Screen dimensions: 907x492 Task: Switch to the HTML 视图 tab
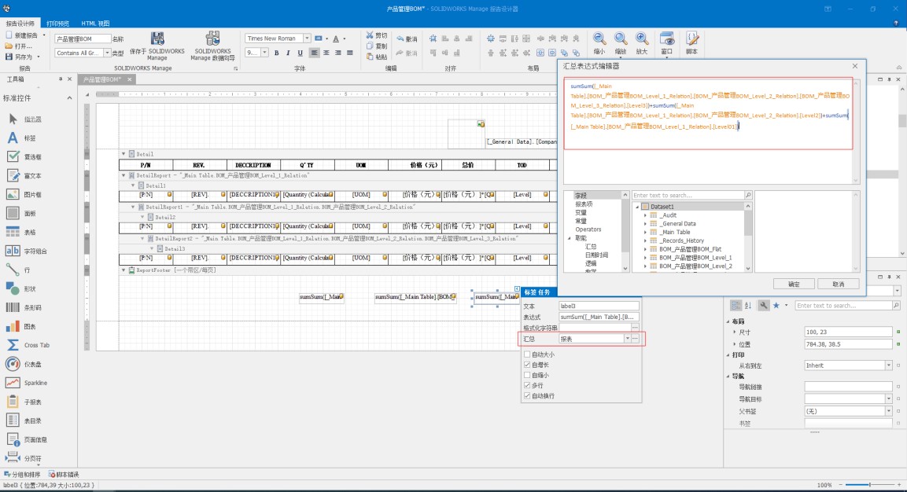(95, 24)
